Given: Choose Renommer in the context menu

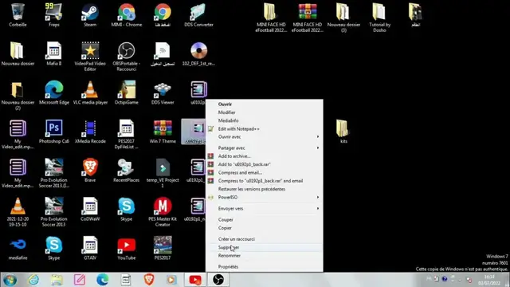Looking at the screenshot, I should (x=229, y=255).
